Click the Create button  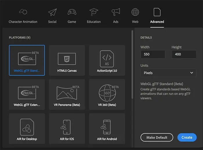click(x=187, y=137)
